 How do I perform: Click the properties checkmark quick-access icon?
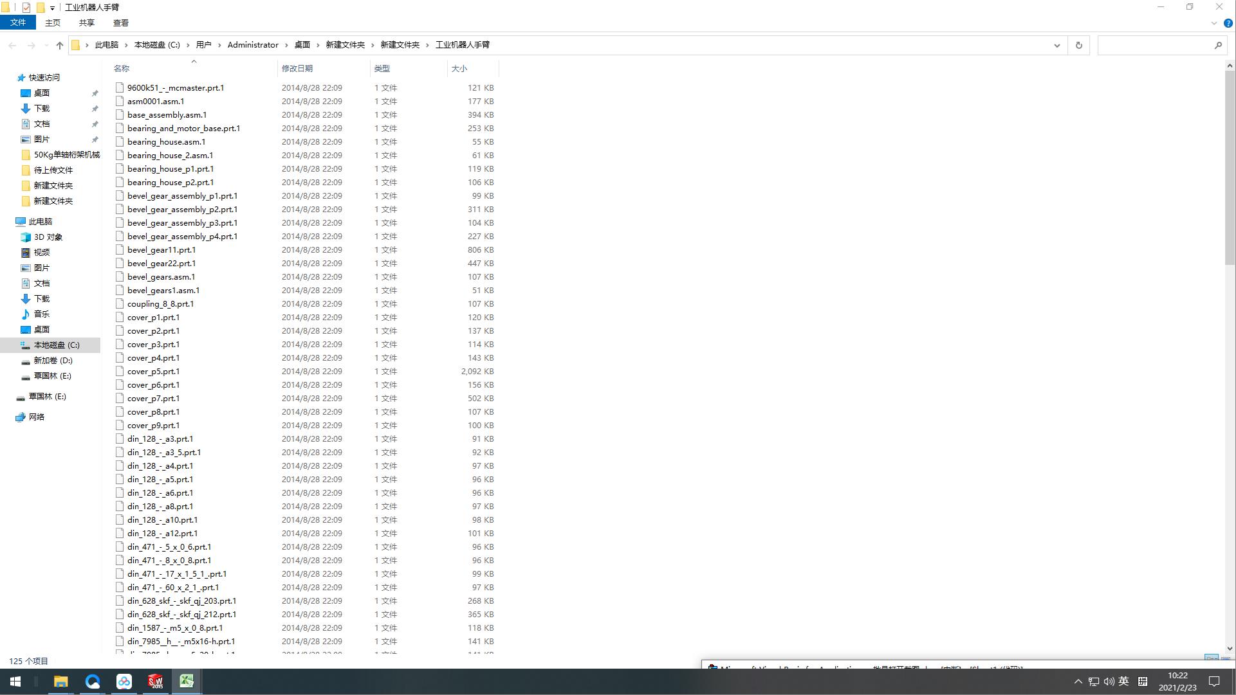click(26, 8)
